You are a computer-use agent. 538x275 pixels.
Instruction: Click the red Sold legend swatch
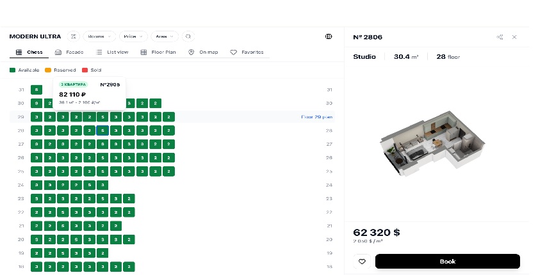(x=85, y=70)
